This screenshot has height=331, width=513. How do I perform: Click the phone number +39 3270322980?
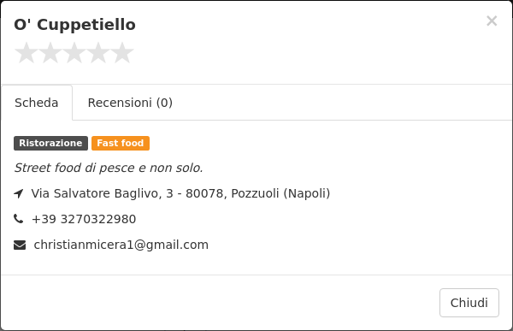point(84,219)
